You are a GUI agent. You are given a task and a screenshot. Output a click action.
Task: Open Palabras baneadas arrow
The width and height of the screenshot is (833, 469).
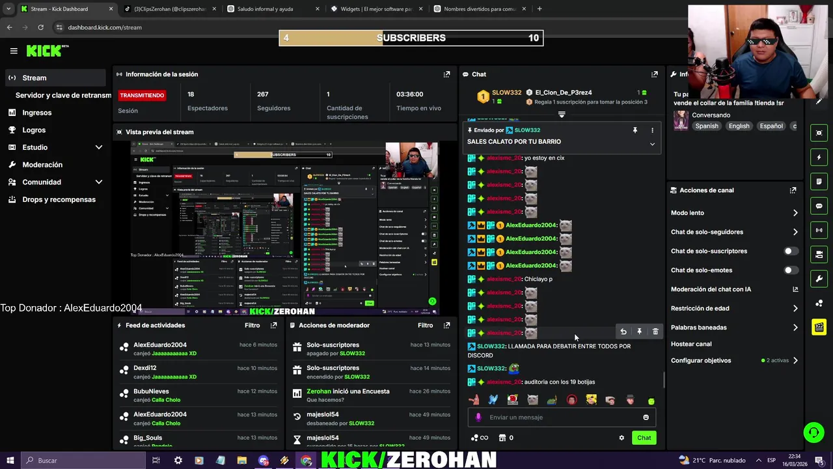pyautogui.click(x=795, y=328)
